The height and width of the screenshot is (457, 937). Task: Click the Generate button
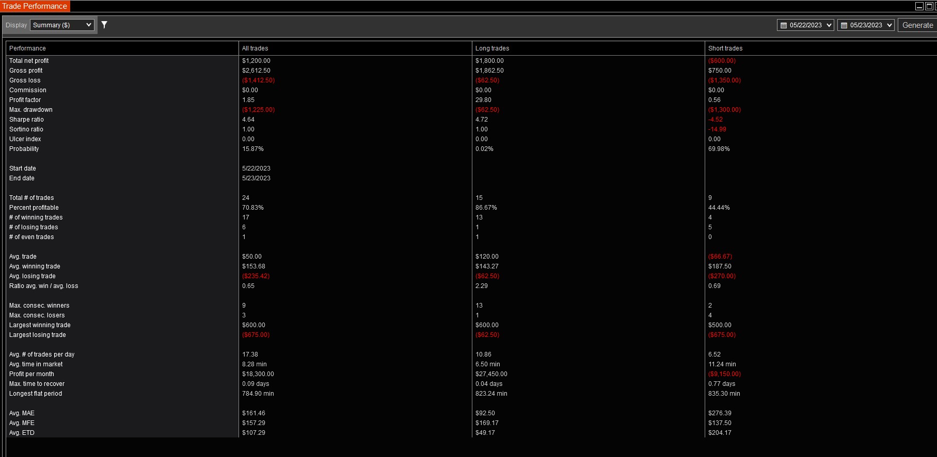point(917,25)
